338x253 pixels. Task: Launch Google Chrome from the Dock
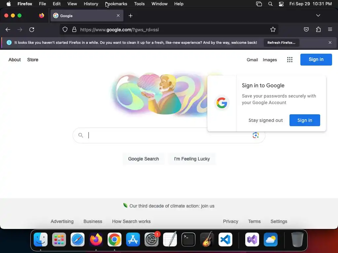(x=115, y=239)
